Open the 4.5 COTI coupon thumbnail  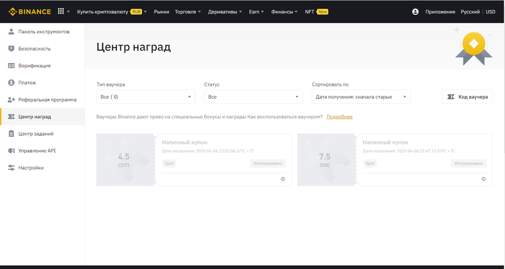point(125,160)
